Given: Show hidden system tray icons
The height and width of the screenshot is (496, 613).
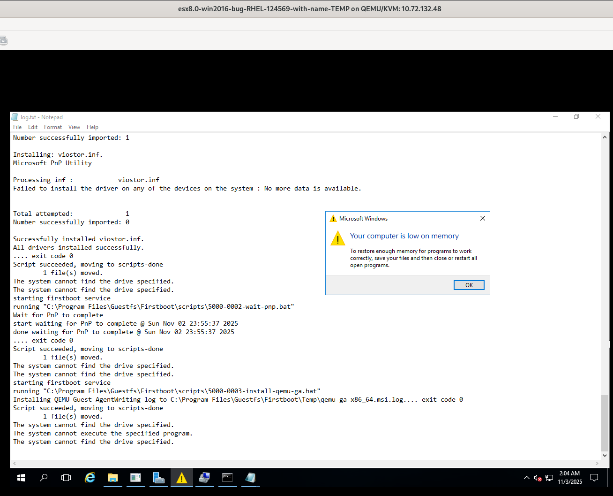Looking at the screenshot, I should [527, 478].
